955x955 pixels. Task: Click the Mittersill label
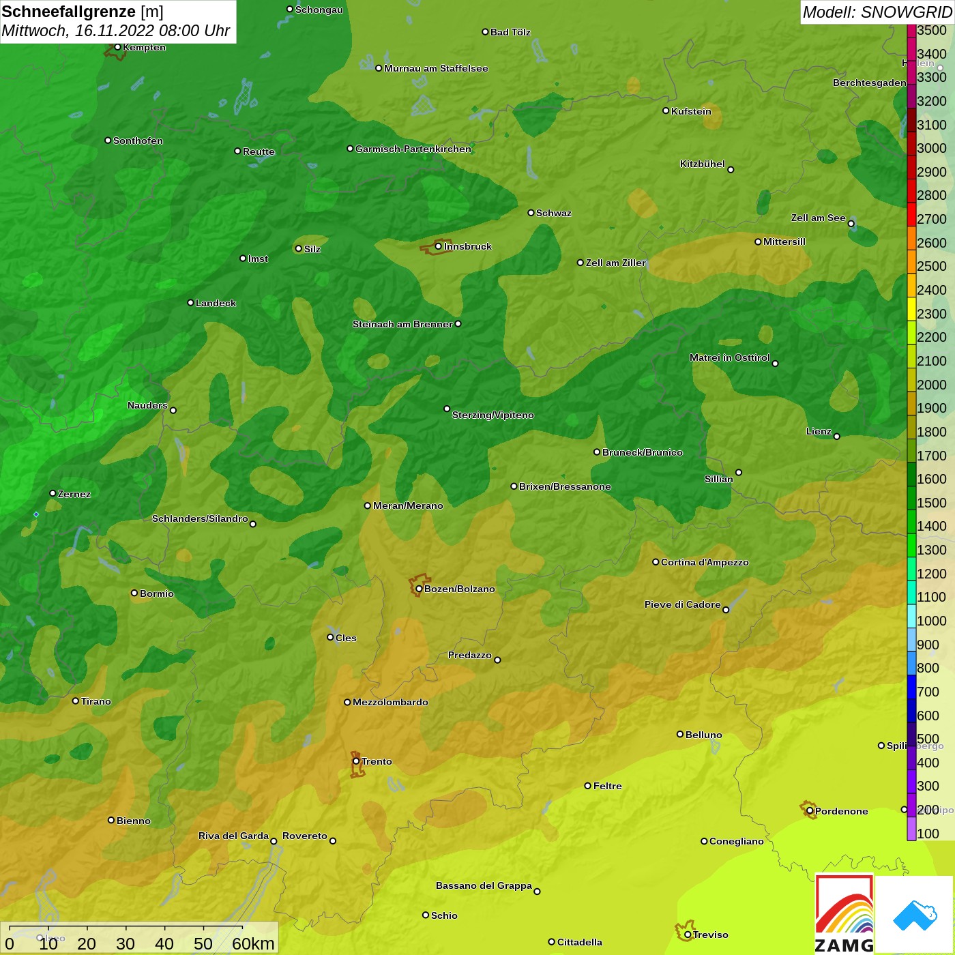(784, 241)
